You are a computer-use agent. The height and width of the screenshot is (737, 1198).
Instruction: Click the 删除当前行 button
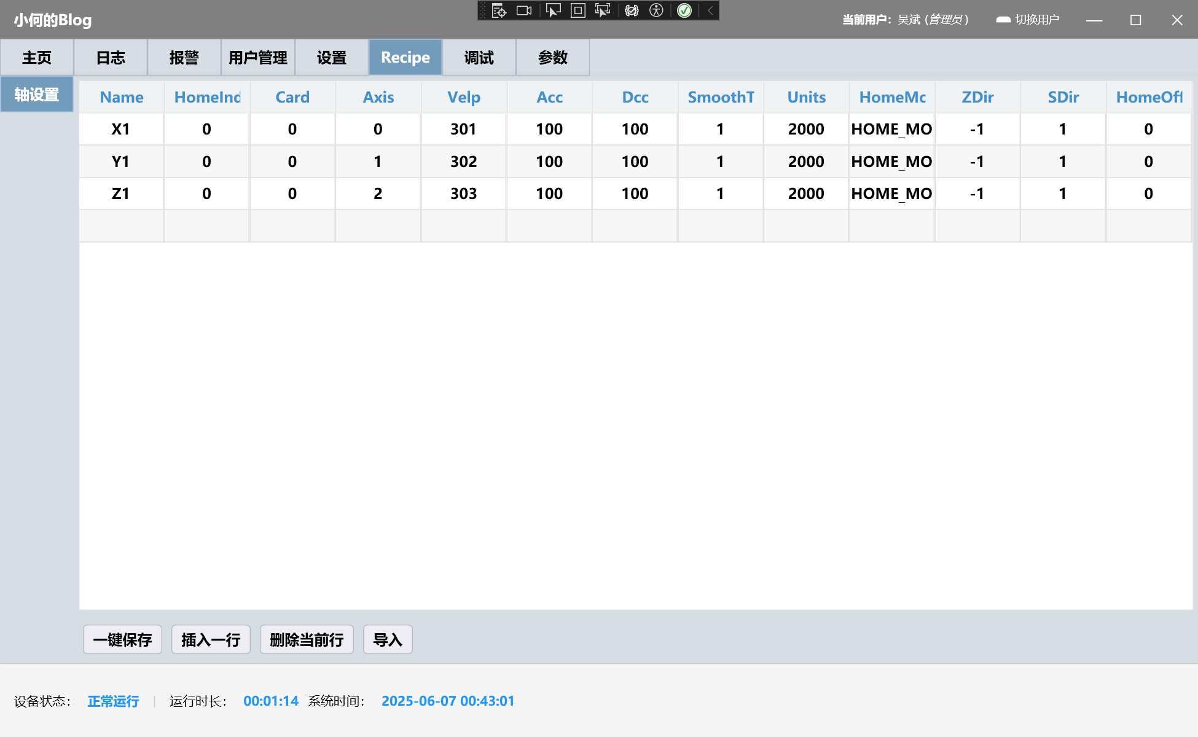click(307, 640)
